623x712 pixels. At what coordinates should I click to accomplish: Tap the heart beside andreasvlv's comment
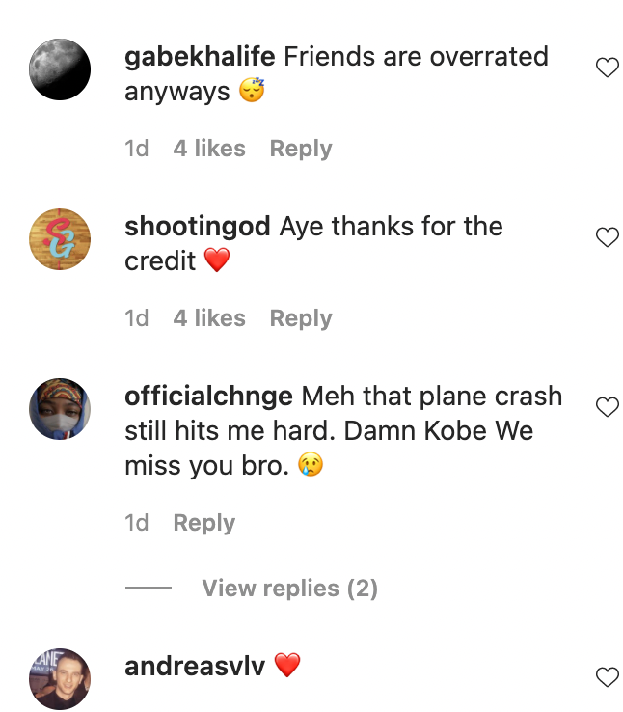[x=607, y=677]
